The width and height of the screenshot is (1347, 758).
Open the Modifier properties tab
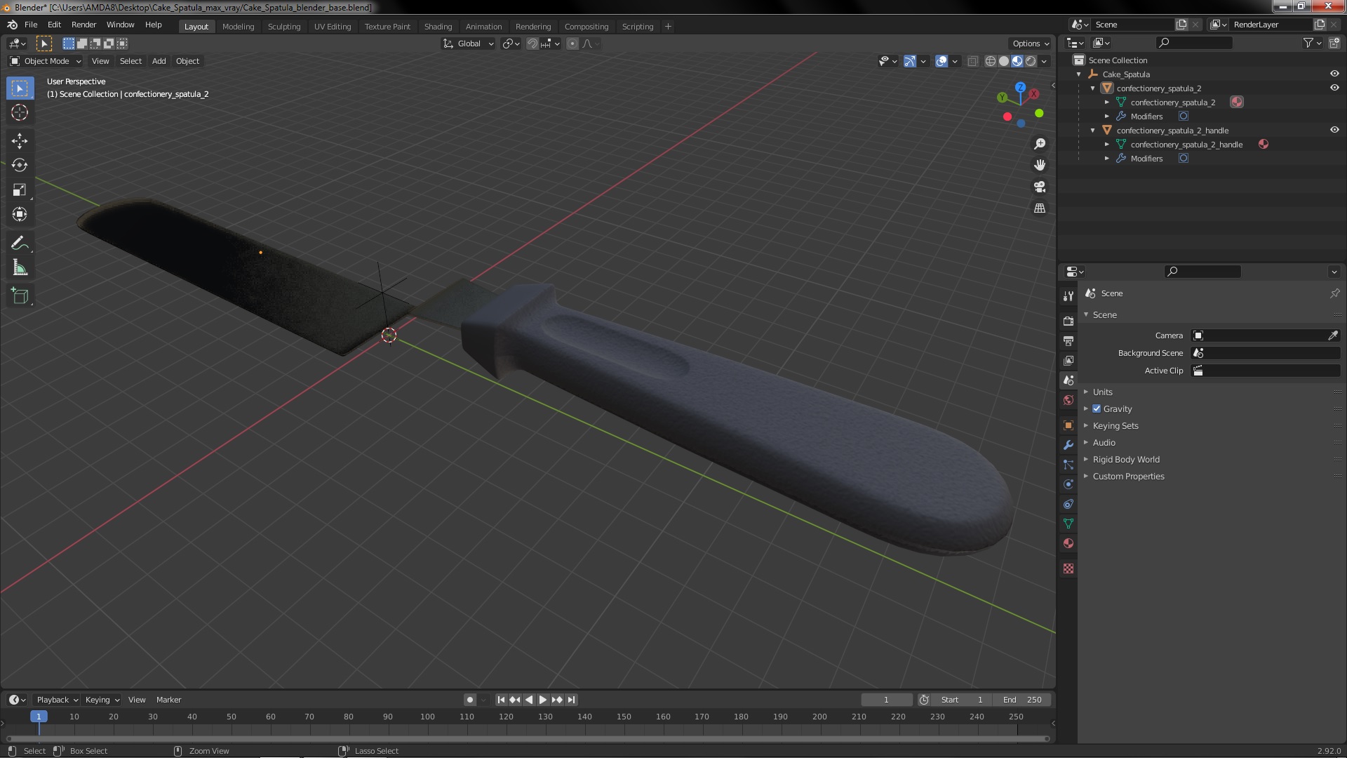coord(1068,445)
